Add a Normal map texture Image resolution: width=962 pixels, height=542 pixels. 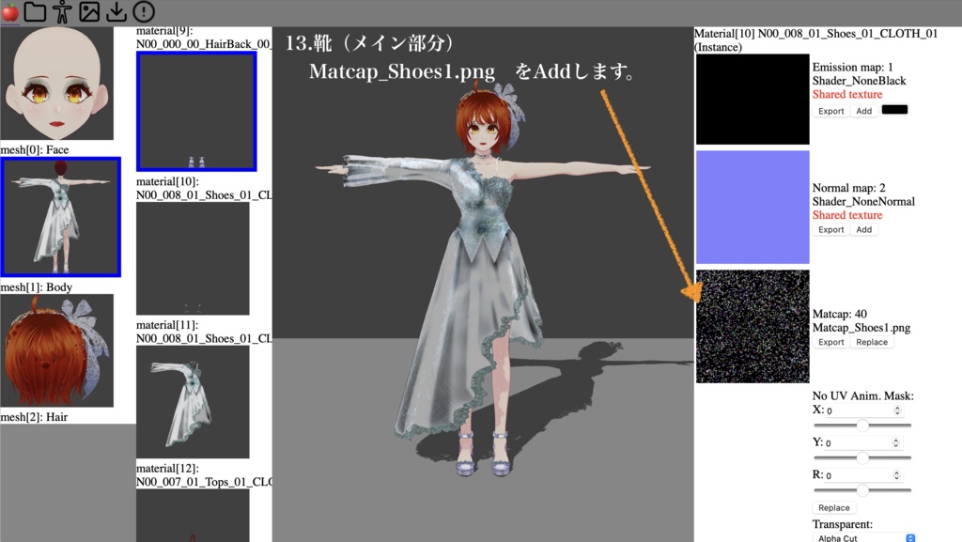coord(864,229)
